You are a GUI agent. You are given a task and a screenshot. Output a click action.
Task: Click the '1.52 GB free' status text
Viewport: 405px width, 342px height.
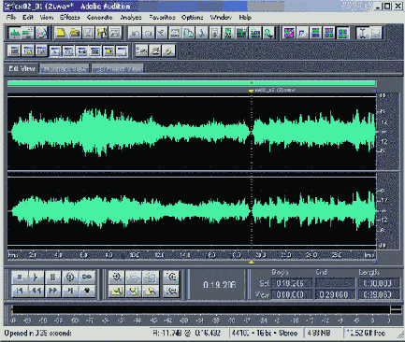(367, 334)
